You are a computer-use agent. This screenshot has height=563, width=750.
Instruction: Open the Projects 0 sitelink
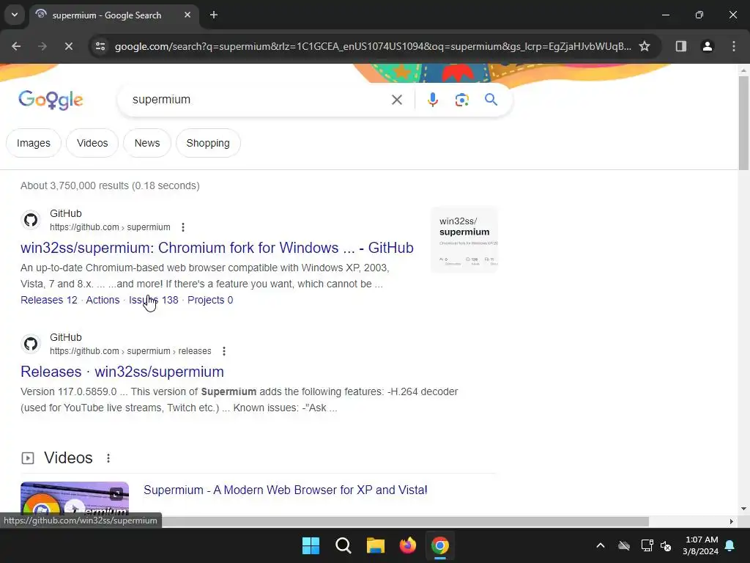coord(210,300)
